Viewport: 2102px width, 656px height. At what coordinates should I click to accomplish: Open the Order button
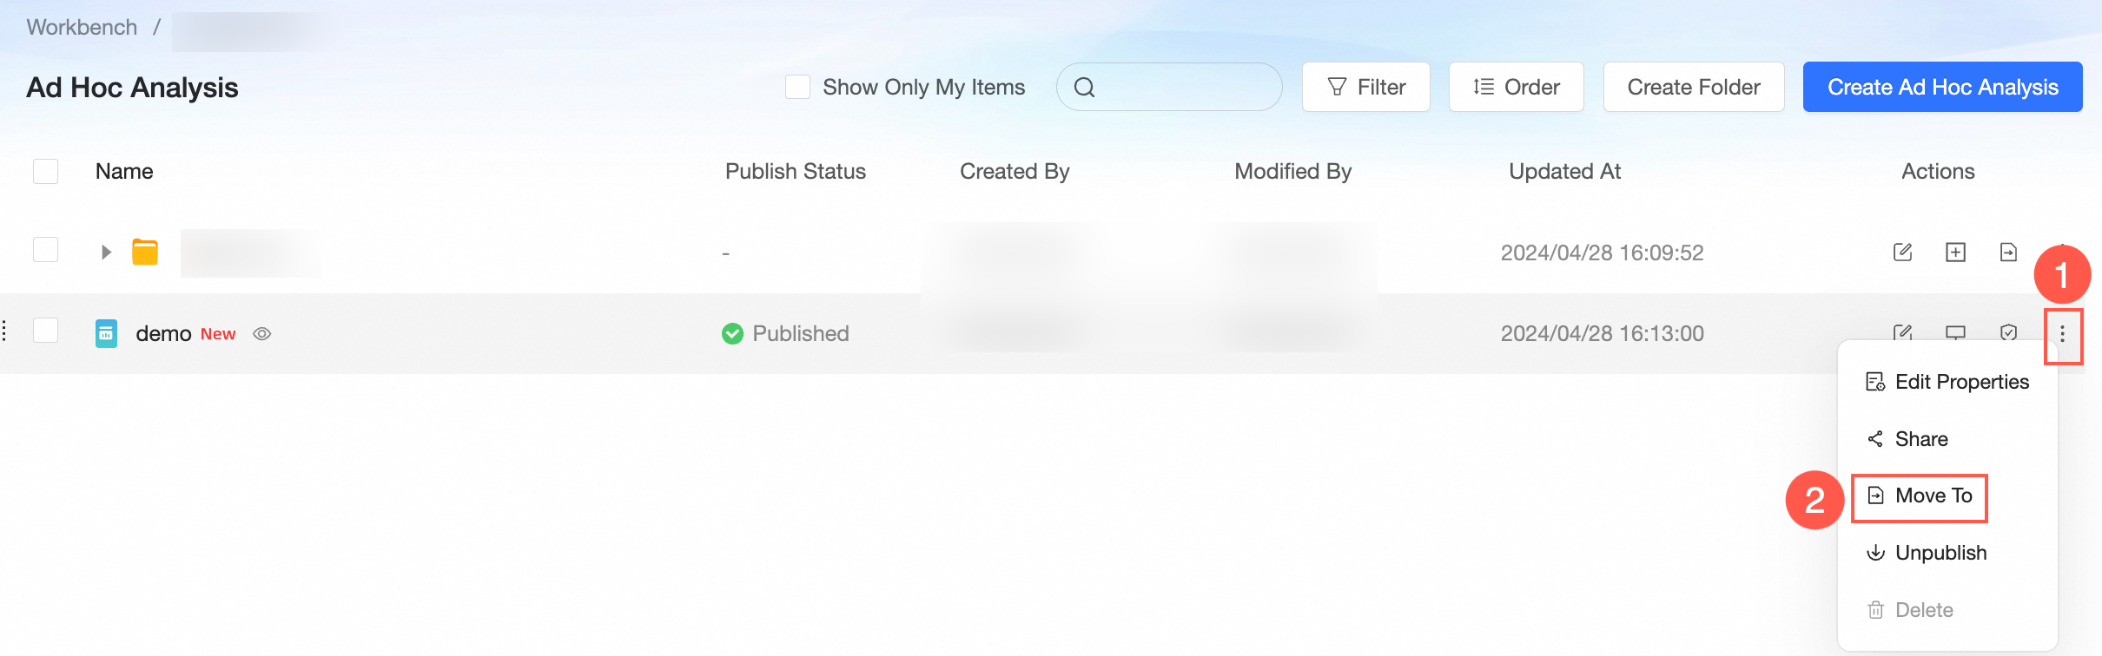(x=1516, y=87)
